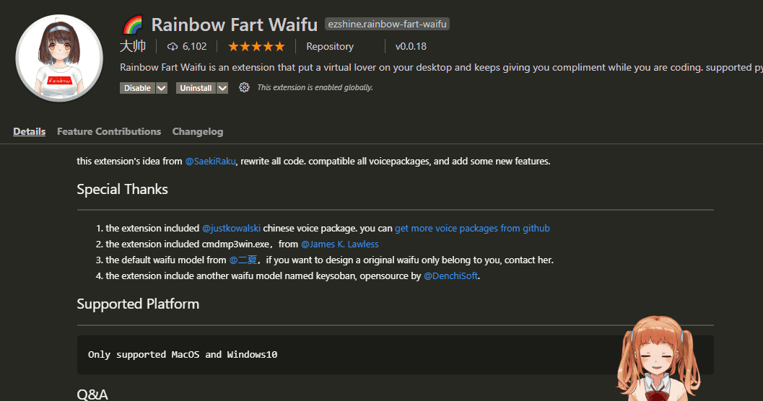
Task: Uninstall the Rainbow Fart Waifu extension
Action: click(196, 88)
